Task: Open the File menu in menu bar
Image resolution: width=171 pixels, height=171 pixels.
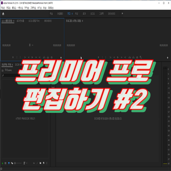Action: click(3, 8)
